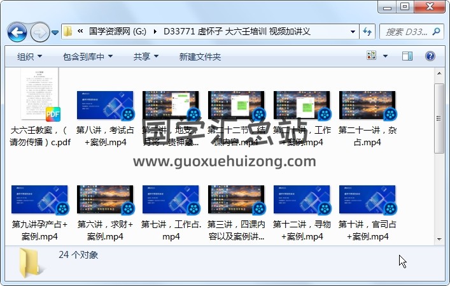Click file name 第二十一讲，杂占.mp4

point(367,136)
